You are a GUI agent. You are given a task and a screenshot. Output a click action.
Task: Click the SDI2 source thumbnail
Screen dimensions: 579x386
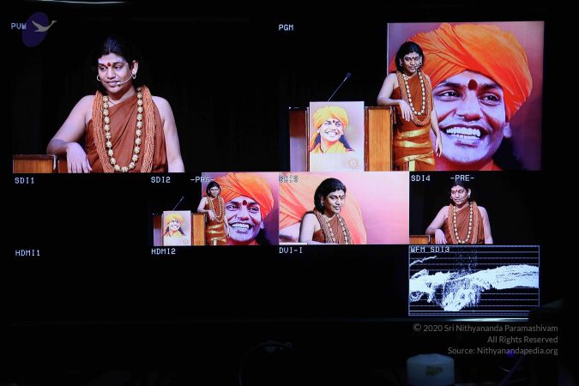[215, 209]
